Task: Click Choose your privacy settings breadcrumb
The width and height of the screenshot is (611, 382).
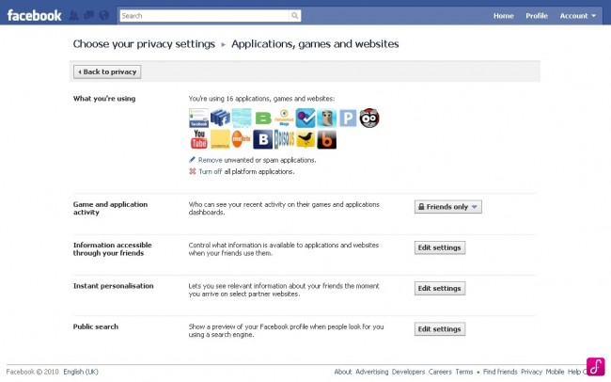Action: tap(144, 44)
